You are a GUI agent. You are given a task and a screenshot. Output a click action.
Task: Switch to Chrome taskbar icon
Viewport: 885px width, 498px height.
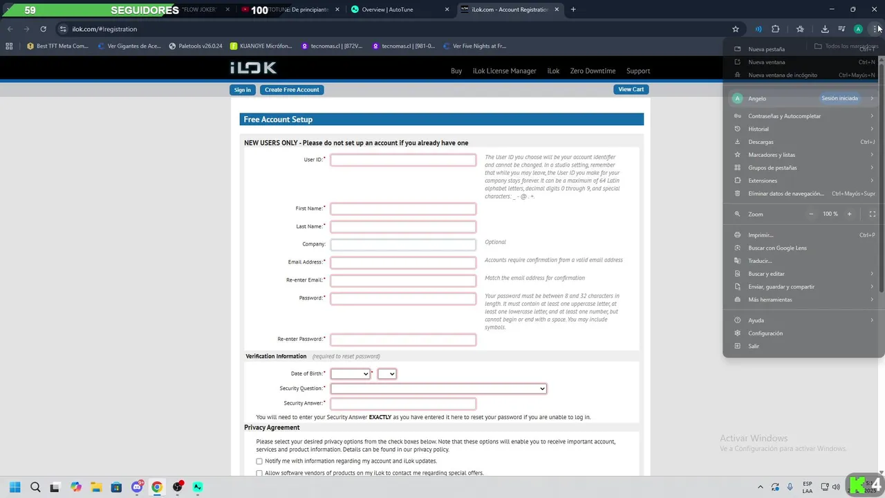157,487
